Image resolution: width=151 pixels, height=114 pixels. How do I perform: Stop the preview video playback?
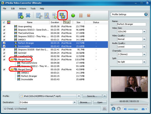pos(119,109)
